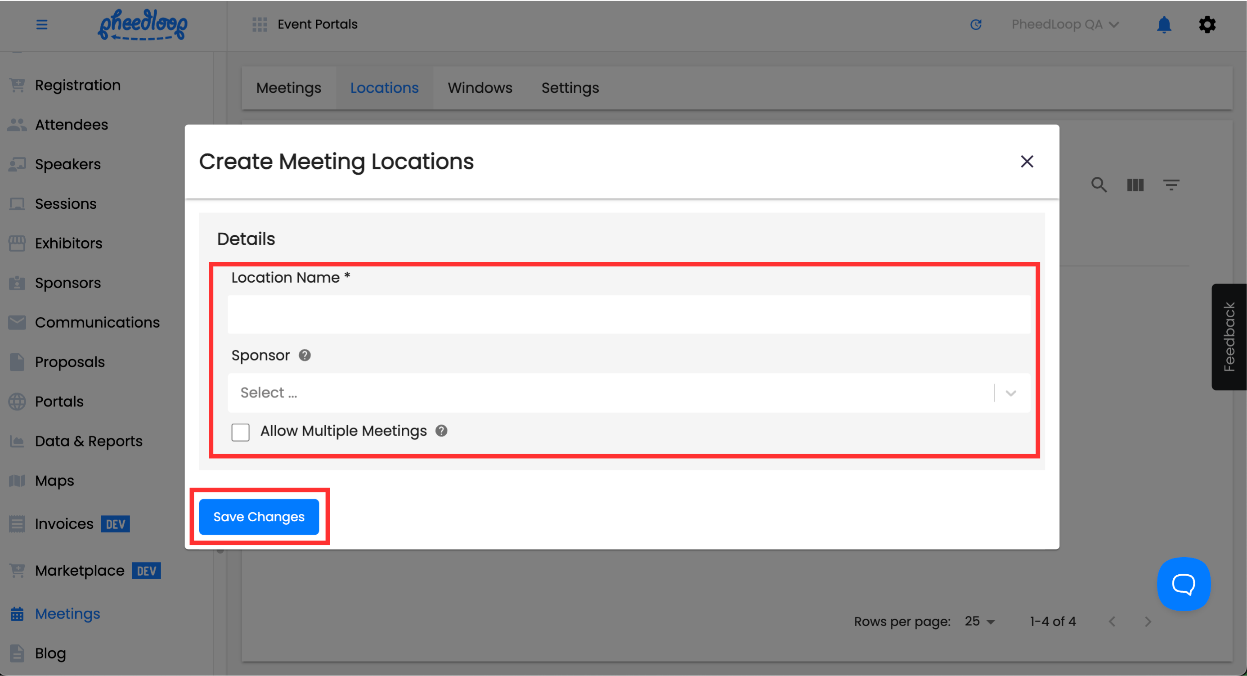Click the table search magnifier icon
The height and width of the screenshot is (676, 1247).
(x=1099, y=185)
